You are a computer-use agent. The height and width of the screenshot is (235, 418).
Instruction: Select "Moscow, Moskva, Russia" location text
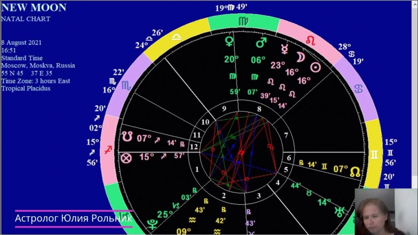tap(38, 66)
